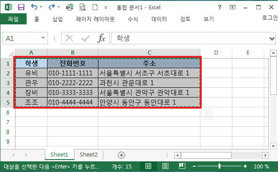The image size is (278, 172).
Task: Click cell 안양시 동안구 동안대로 1
Action: pos(149,102)
